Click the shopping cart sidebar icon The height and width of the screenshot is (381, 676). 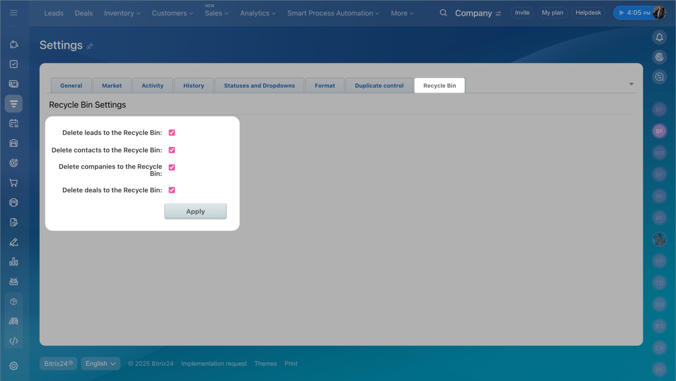[14, 183]
